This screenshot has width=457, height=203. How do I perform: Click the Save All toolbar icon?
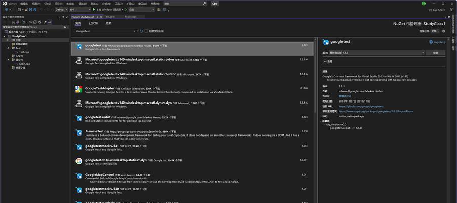pos(35,10)
